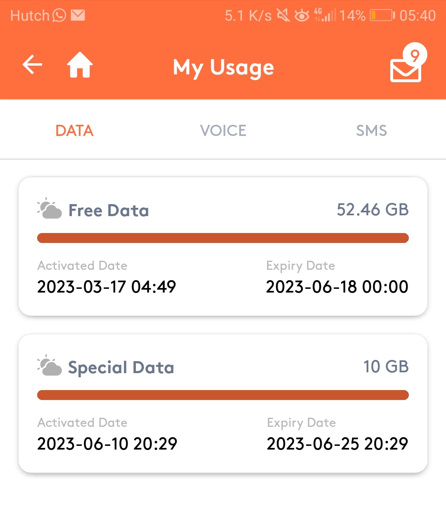Screen dimensions: 446x507
Task: Open the inbox envelope with 9 badge
Action: (408, 63)
